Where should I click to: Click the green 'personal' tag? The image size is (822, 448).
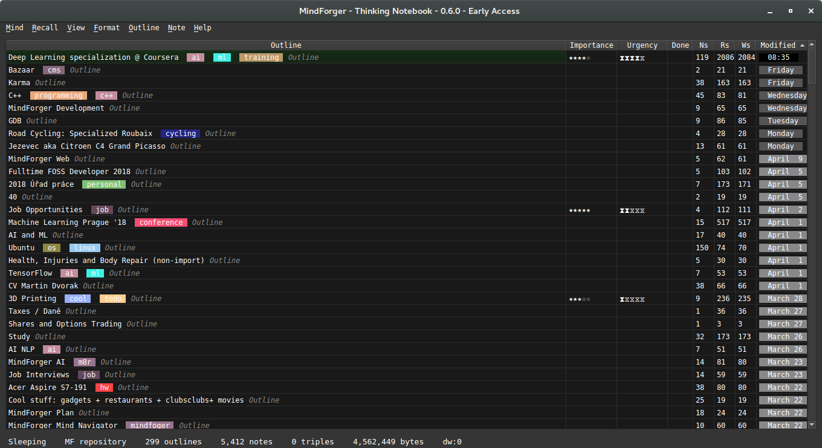tap(104, 184)
